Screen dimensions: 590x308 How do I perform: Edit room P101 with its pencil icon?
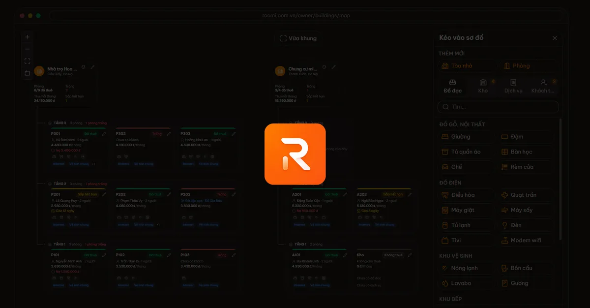pos(104,255)
